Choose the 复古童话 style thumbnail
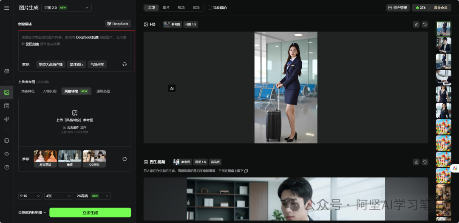 point(45,158)
